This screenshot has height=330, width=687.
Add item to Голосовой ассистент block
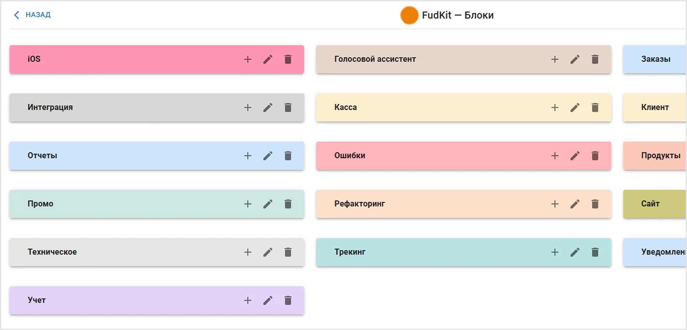[x=555, y=59]
